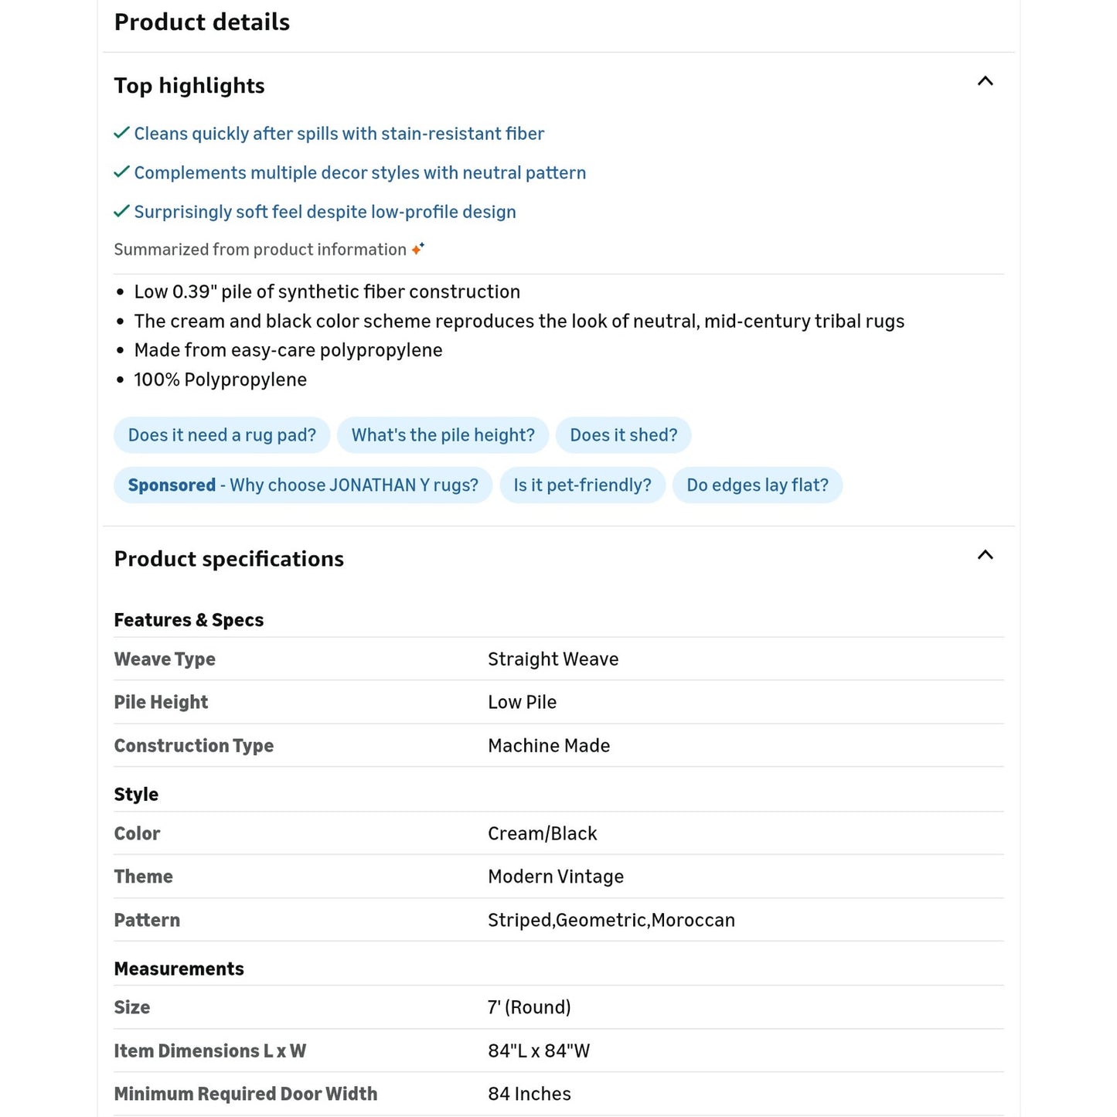The image size is (1117, 1117).
Task: Open "Surprisingly soft feel" highlight link
Action: [325, 212]
